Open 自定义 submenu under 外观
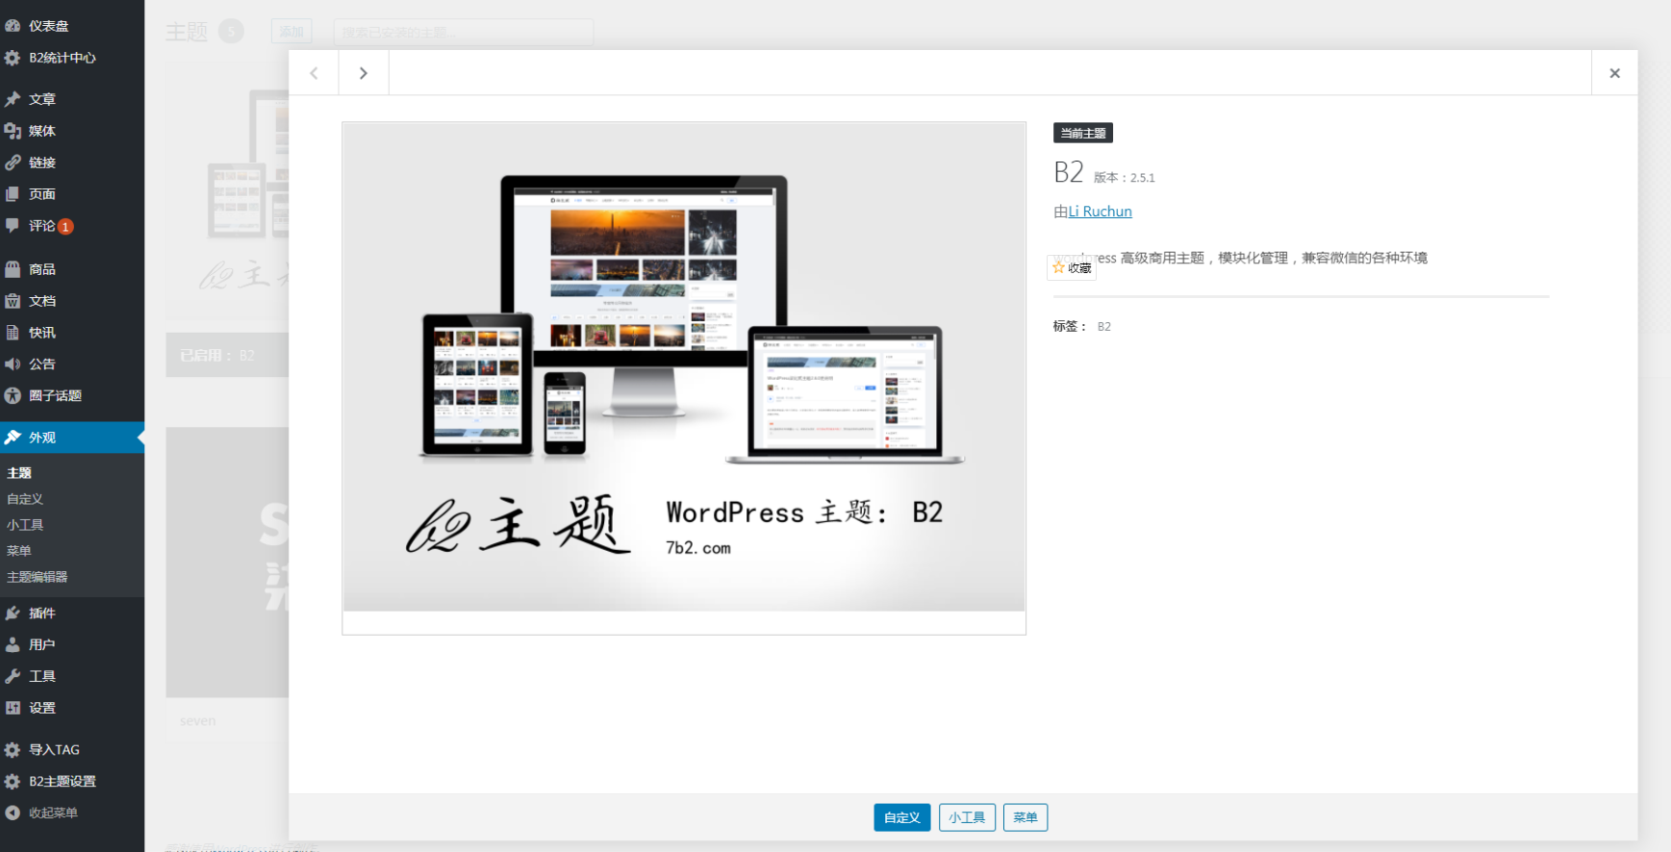 25,499
